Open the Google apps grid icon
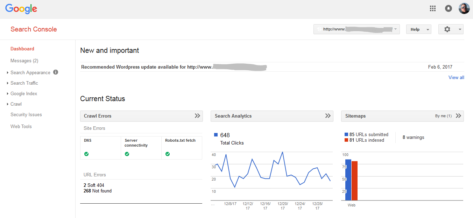473x218 pixels. (433, 8)
